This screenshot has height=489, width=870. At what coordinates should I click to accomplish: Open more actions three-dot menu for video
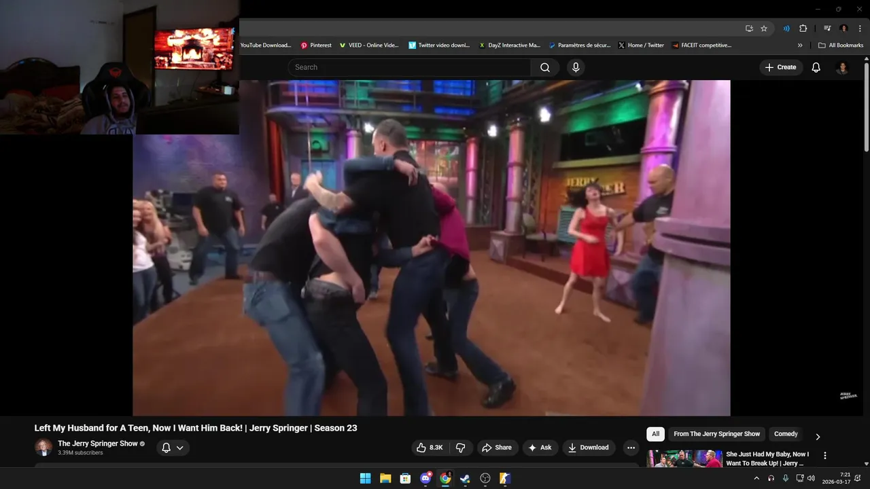point(631,448)
